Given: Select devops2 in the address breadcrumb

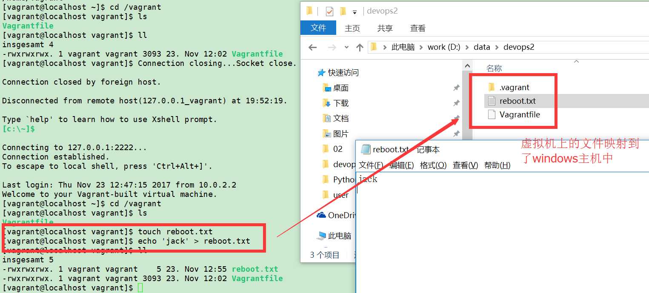Looking at the screenshot, I should (x=519, y=47).
